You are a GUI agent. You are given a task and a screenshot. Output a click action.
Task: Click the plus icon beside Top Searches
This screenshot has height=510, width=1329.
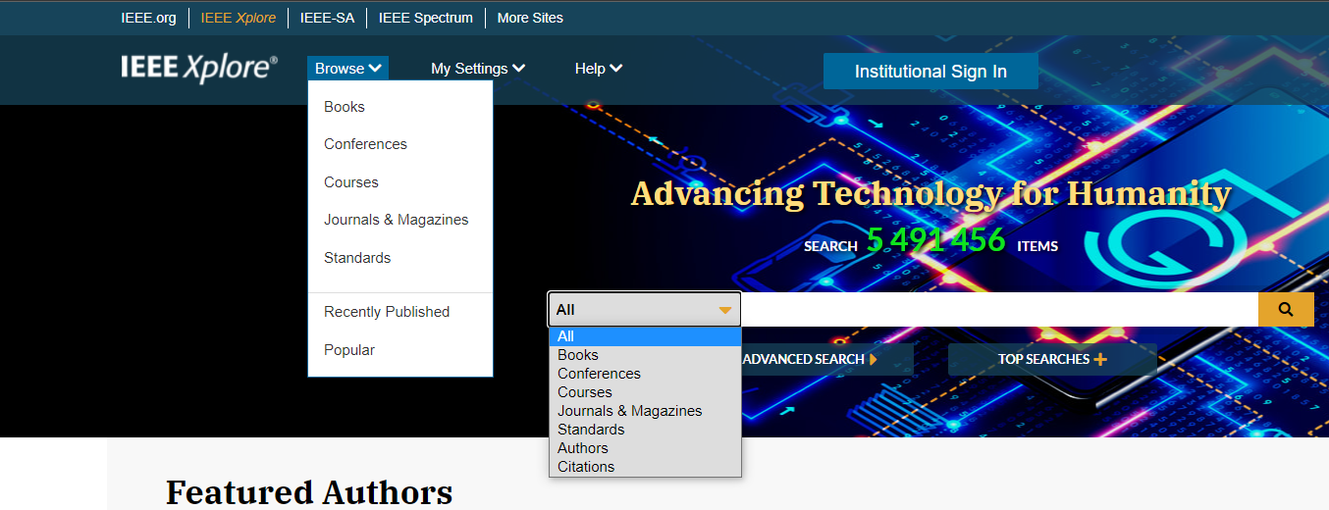(x=1100, y=359)
